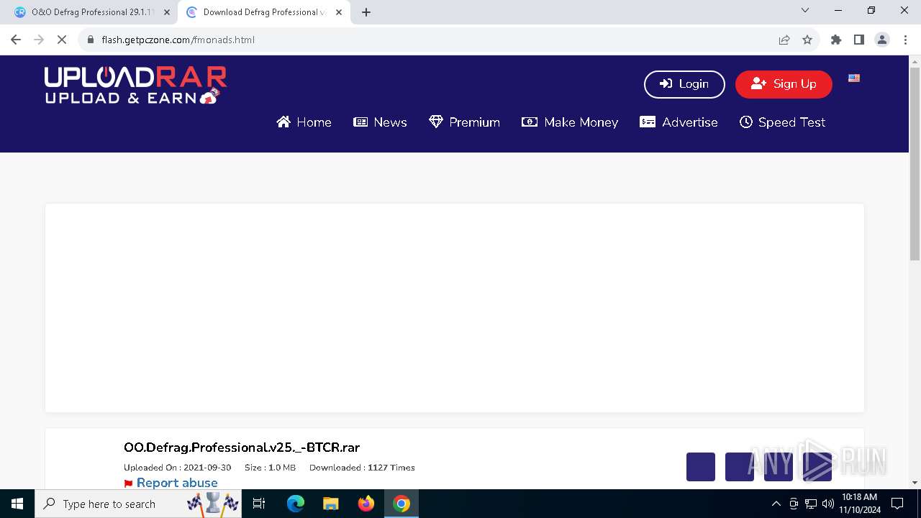Bookmark this tab with the star icon
Image resolution: width=921 pixels, height=518 pixels.
coord(807,40)
